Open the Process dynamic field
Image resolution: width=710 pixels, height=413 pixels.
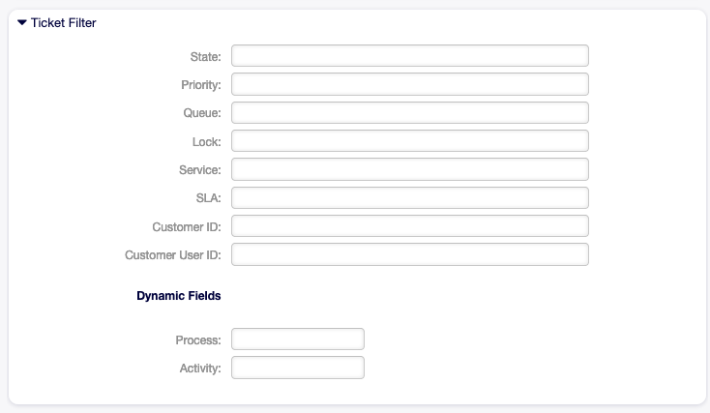pos(298,339)
